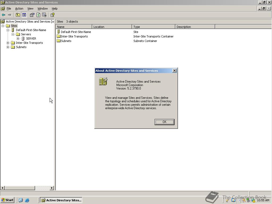
Task: Click the tree pane scroll right arrow
Action: click(52, 188)
